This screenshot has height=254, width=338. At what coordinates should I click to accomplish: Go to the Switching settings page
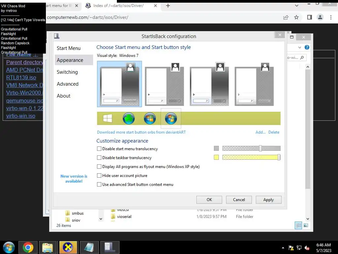click(x=67, y=72)
